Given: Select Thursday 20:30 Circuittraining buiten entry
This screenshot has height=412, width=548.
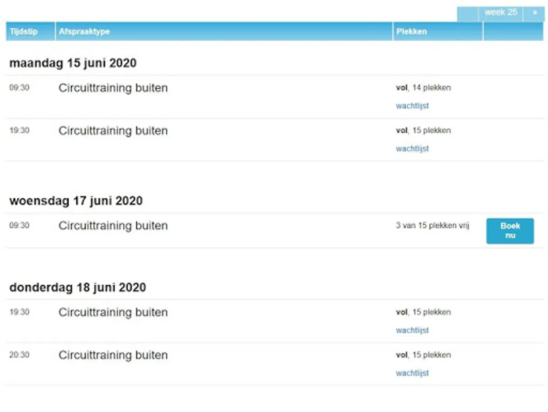Looking at the screenshot, I should [x=113, y=355].
